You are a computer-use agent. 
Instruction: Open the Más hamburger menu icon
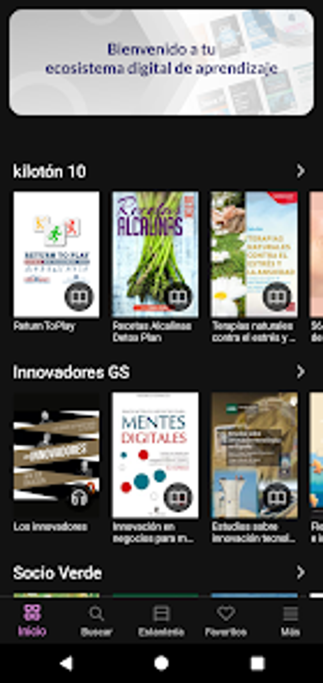pos(290,614)
